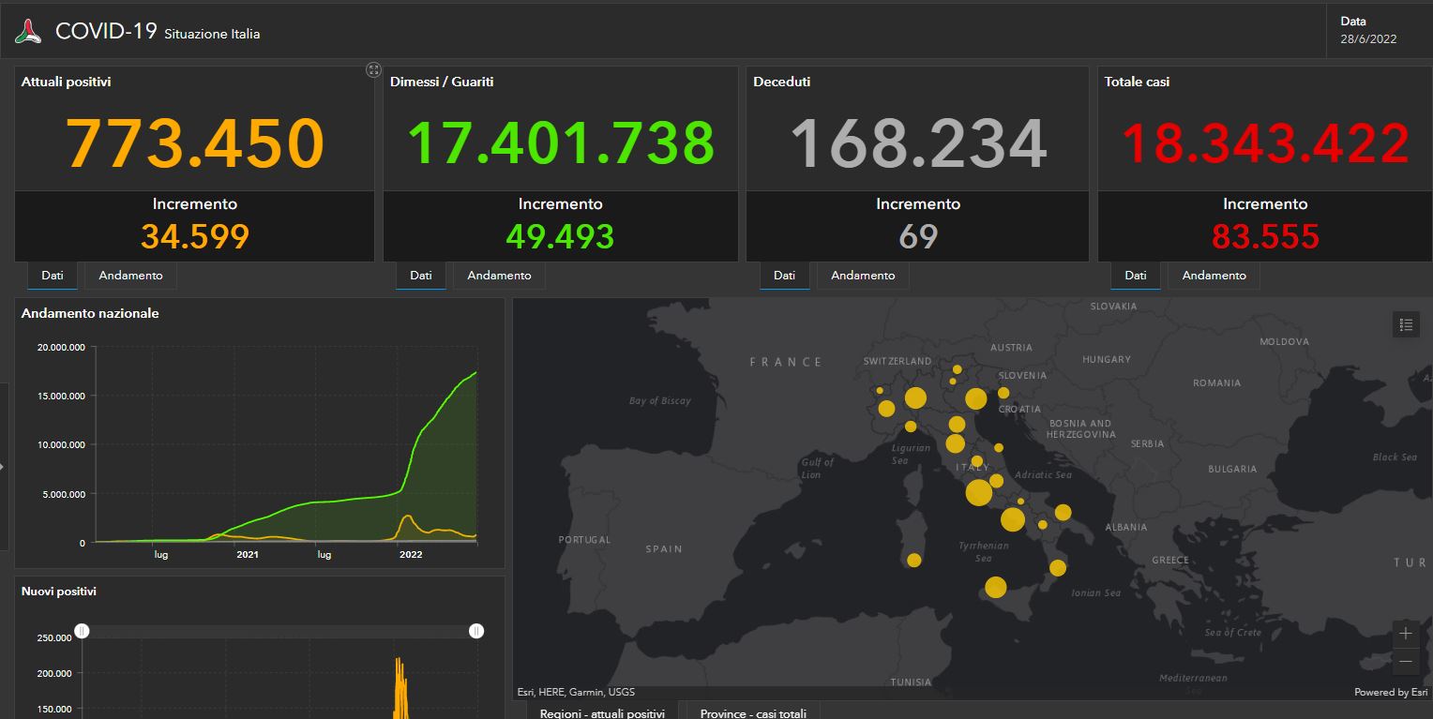This screenshot has height=719, width=1433.
Task: Click the largest bubble over Lazio
Action: click(x=978, y=492)
